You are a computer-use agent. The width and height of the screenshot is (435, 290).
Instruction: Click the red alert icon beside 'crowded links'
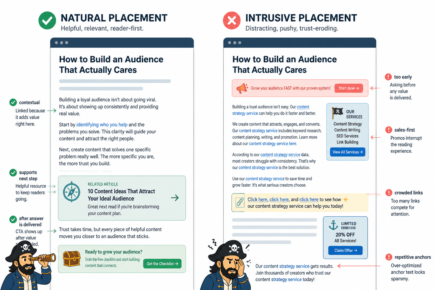(x=389, y=193)
